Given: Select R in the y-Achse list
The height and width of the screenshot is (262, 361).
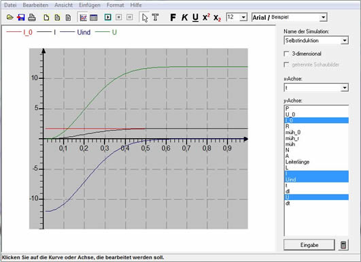Looking at the screenshot, I should pos(316,127).
